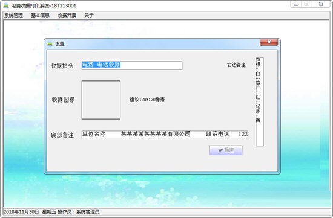Open the 收据开票 menu

tap(67, 15)
